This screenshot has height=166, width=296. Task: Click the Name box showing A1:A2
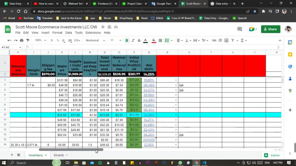pos(11,47)
